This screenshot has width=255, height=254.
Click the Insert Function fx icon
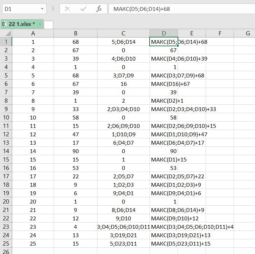(99, 9)
